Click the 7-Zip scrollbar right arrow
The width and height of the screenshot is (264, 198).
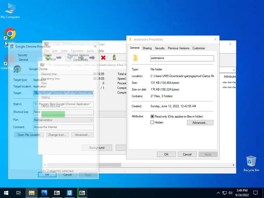[x=234, y=165]
